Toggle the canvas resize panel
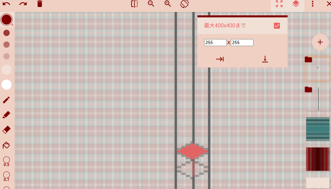 (x=279, y=4)
